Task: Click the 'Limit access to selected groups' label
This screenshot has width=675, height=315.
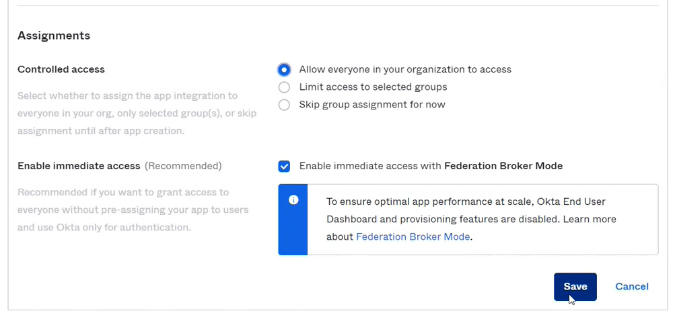Action: point(373,87)
